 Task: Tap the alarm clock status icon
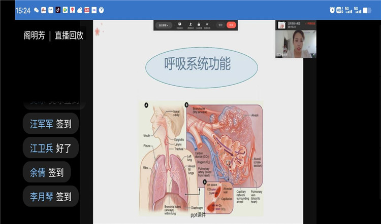pos(332,10)
